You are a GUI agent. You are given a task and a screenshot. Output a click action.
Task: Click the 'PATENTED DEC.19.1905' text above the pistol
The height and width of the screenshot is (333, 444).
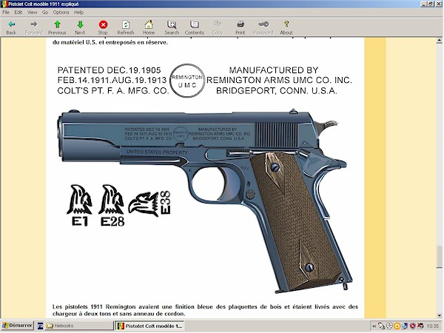[109, 70]
